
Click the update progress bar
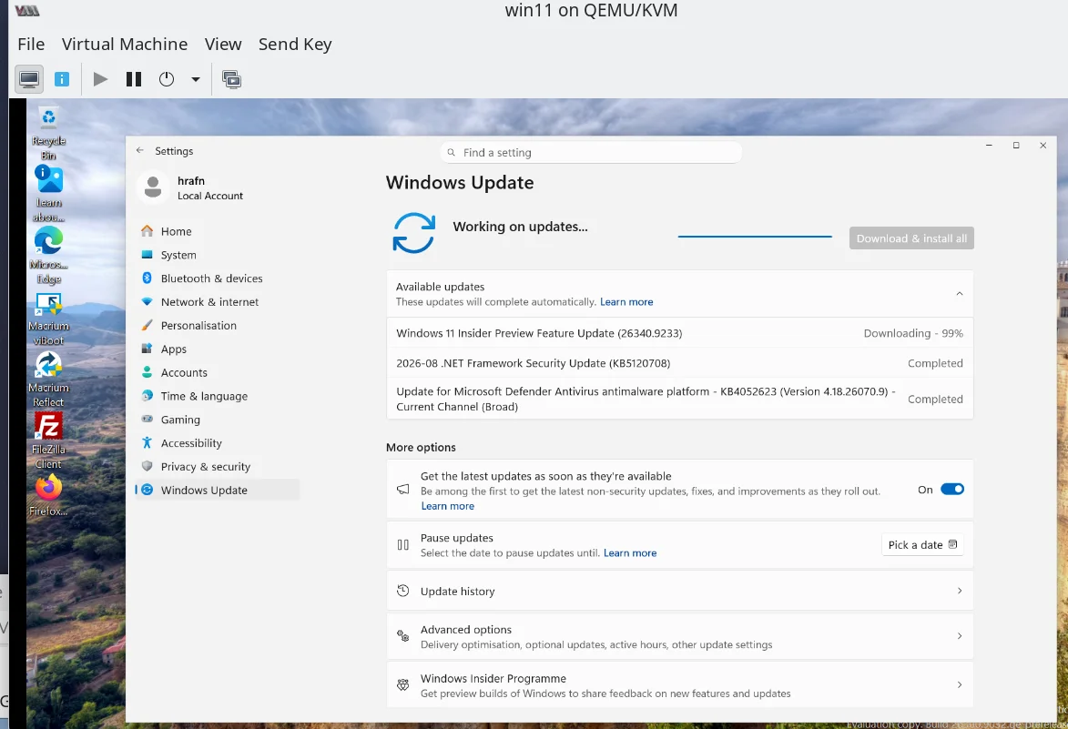pyautogui.click(x=755, y=237)
